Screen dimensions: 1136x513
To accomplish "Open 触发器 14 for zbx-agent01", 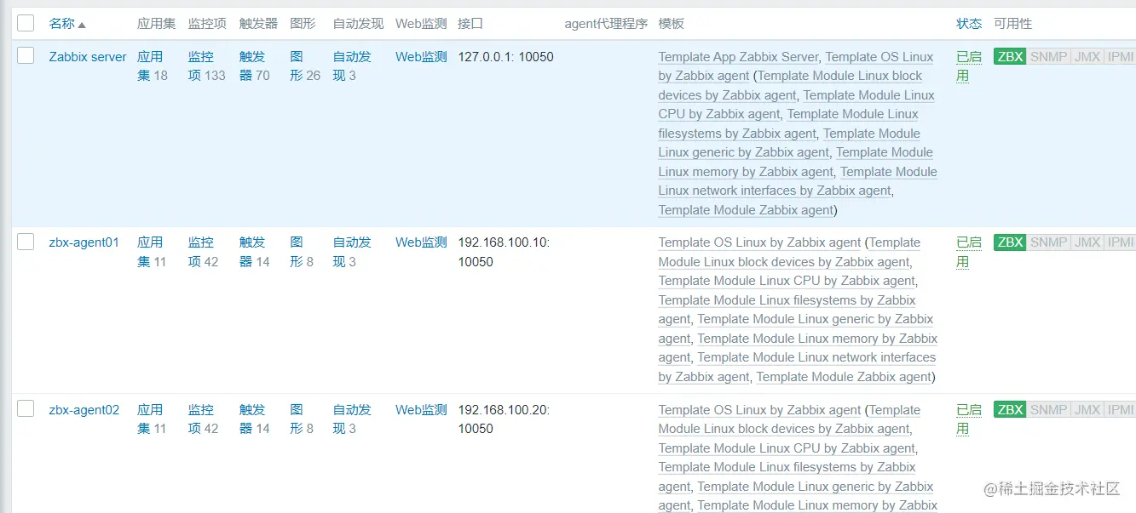I will tap(254, 252).
